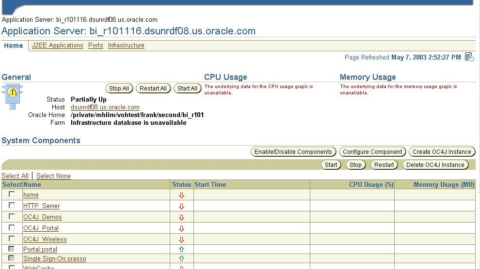Select the HTTP_Server checkbox
This screenshot has width=480, height=269.
(12, 205)
